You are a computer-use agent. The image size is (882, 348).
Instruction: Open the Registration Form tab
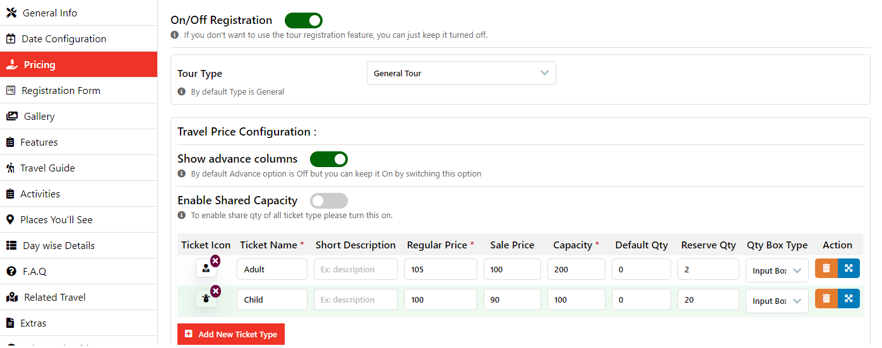click(x=61, y=91)
